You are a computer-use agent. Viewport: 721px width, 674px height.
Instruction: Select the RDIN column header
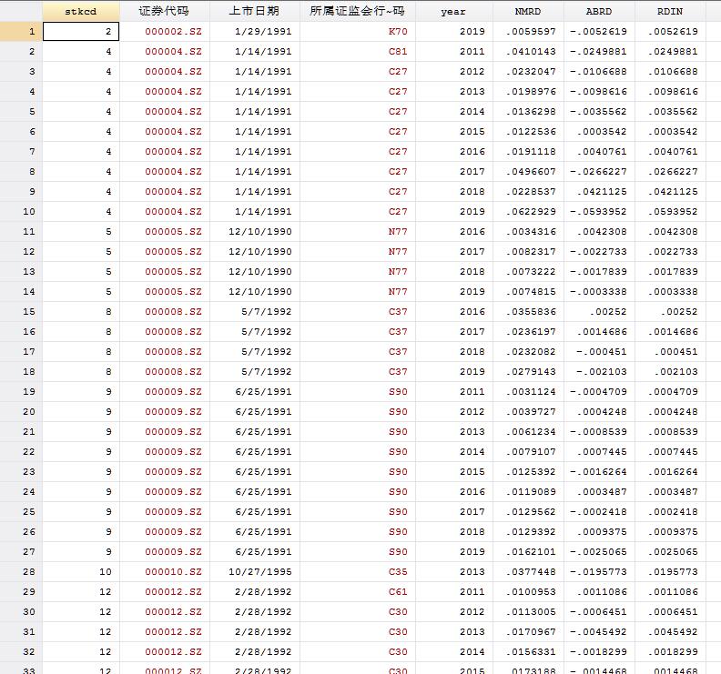670,12
